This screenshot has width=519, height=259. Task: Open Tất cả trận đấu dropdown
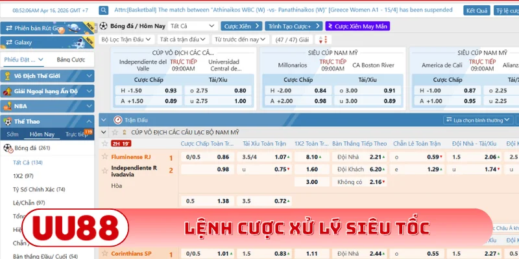click(183, 39)
